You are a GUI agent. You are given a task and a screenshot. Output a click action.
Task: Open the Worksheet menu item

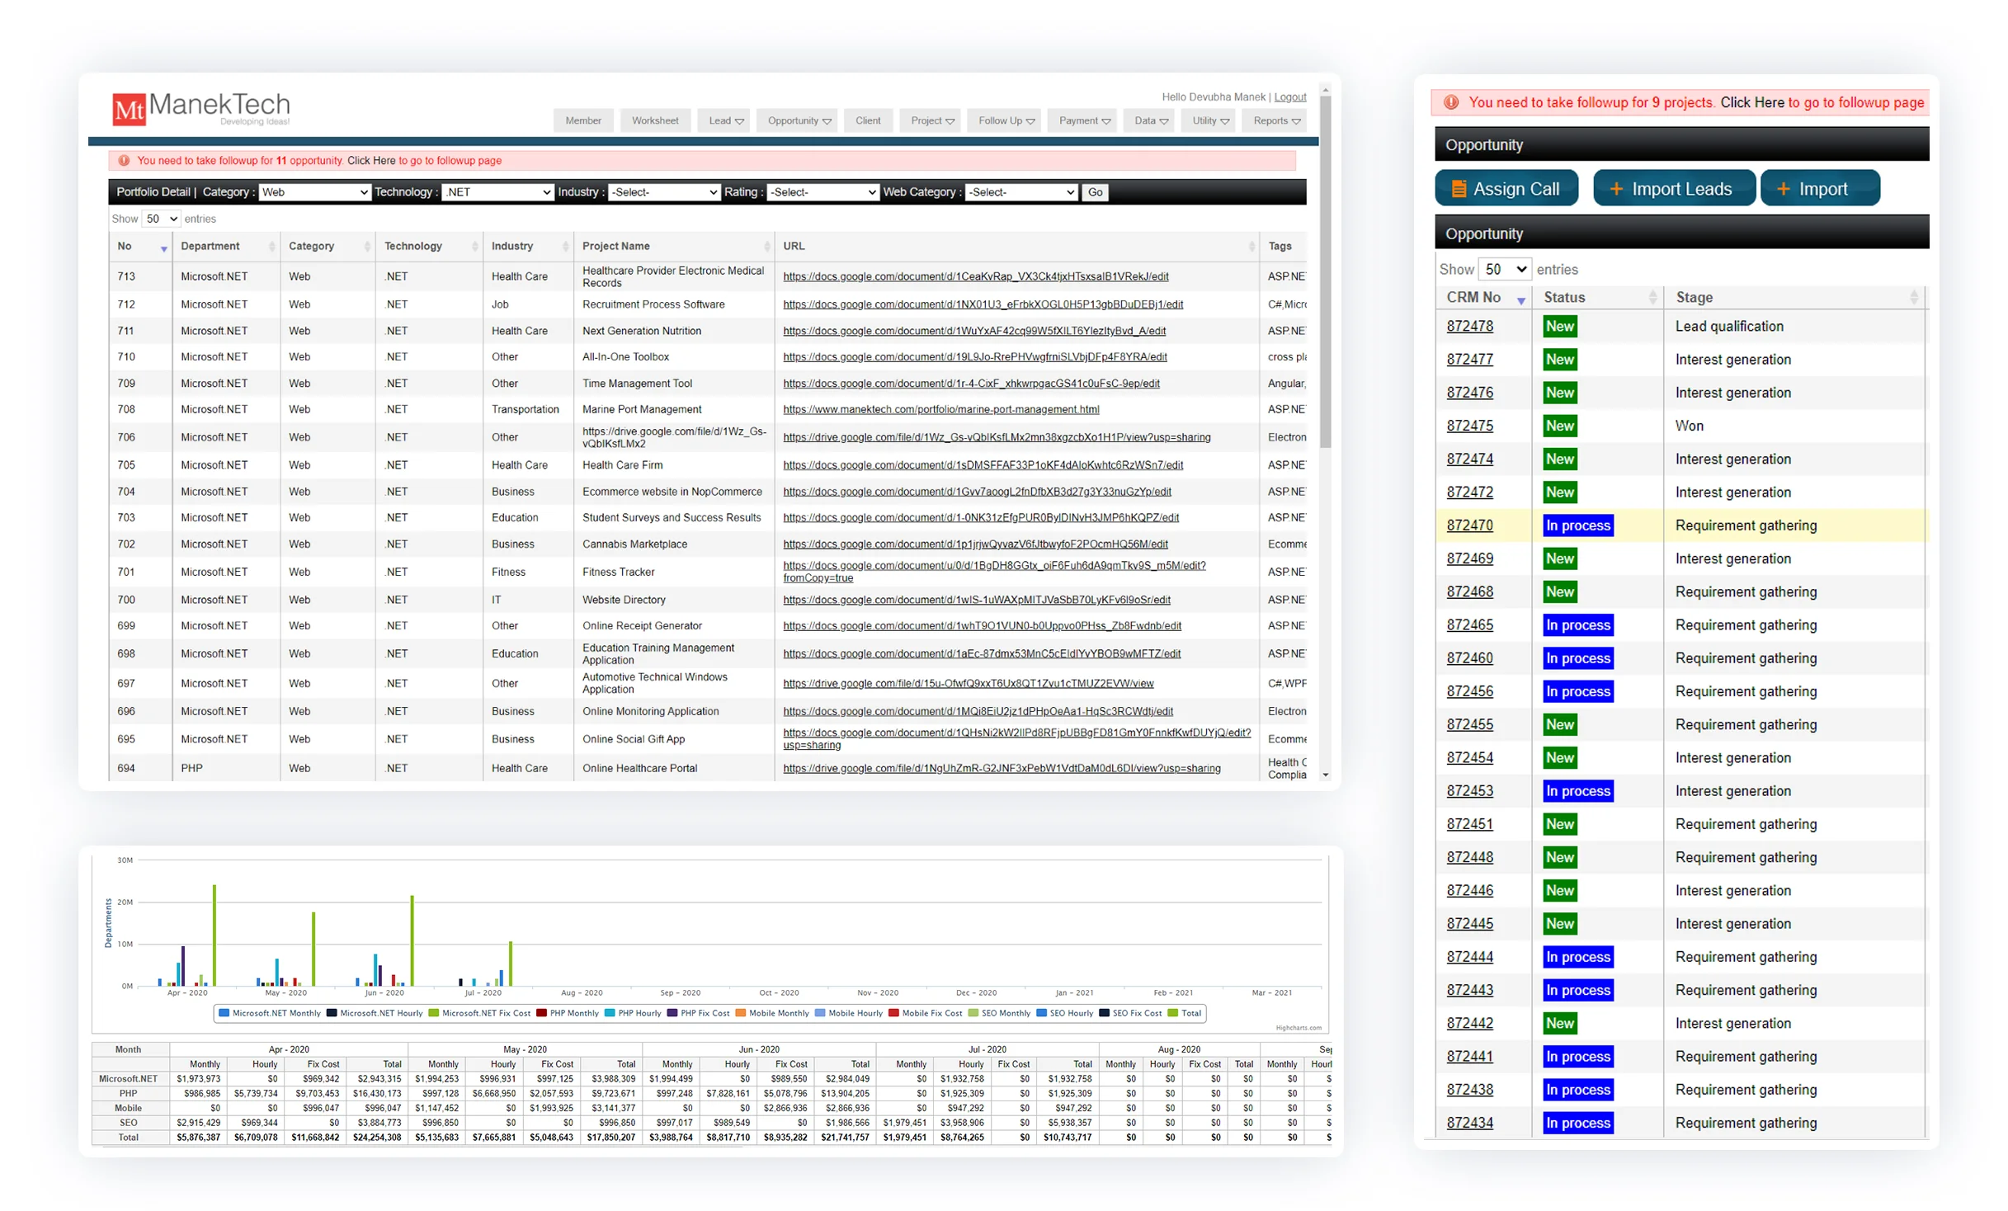click(656, 121)
